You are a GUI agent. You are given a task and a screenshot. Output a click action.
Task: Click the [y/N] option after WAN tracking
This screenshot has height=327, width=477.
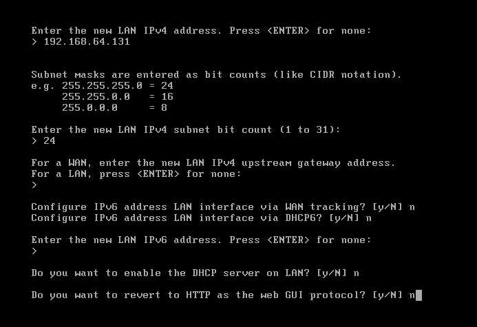pos(388,207)
